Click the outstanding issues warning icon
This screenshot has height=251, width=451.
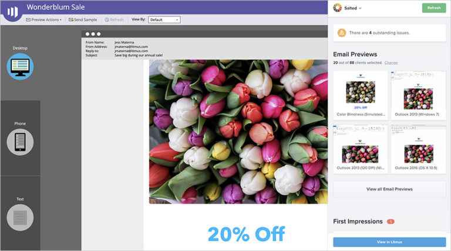pyautogui.click(x=342, y=33)
